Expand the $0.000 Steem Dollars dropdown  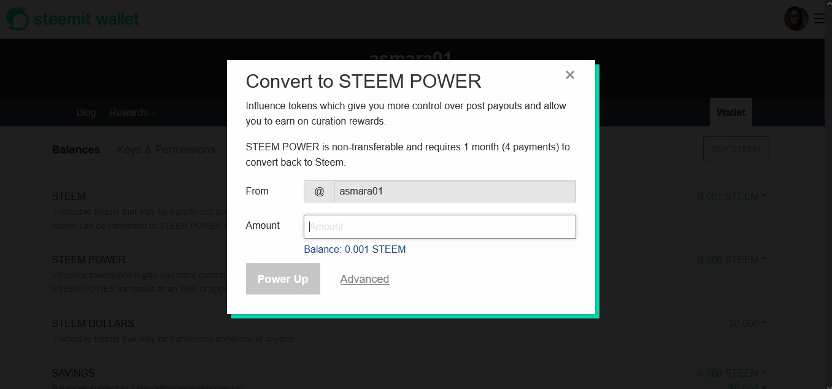click(747, 323)
